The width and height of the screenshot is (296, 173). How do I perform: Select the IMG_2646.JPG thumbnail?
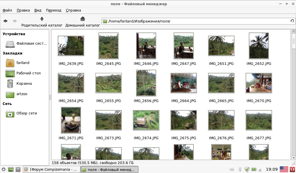tap(146, 45)
